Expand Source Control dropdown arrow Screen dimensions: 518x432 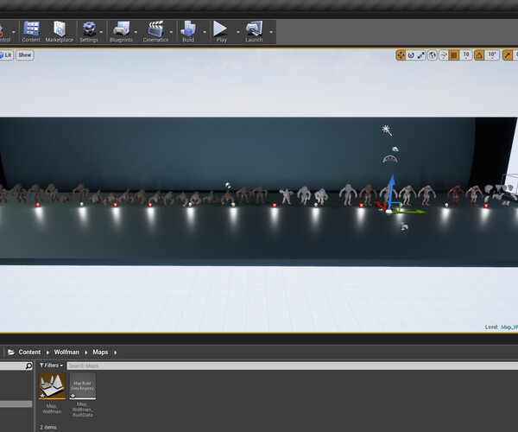click(x=14, y=32)
